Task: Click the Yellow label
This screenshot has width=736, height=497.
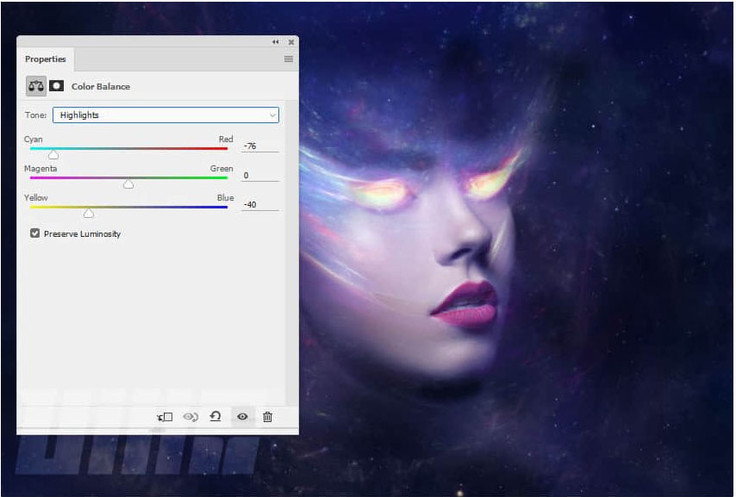Action: point(35,197)
